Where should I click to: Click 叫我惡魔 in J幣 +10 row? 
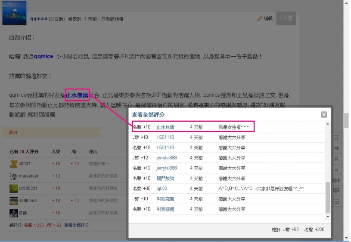pyautogui.click(x=165, y=199)
